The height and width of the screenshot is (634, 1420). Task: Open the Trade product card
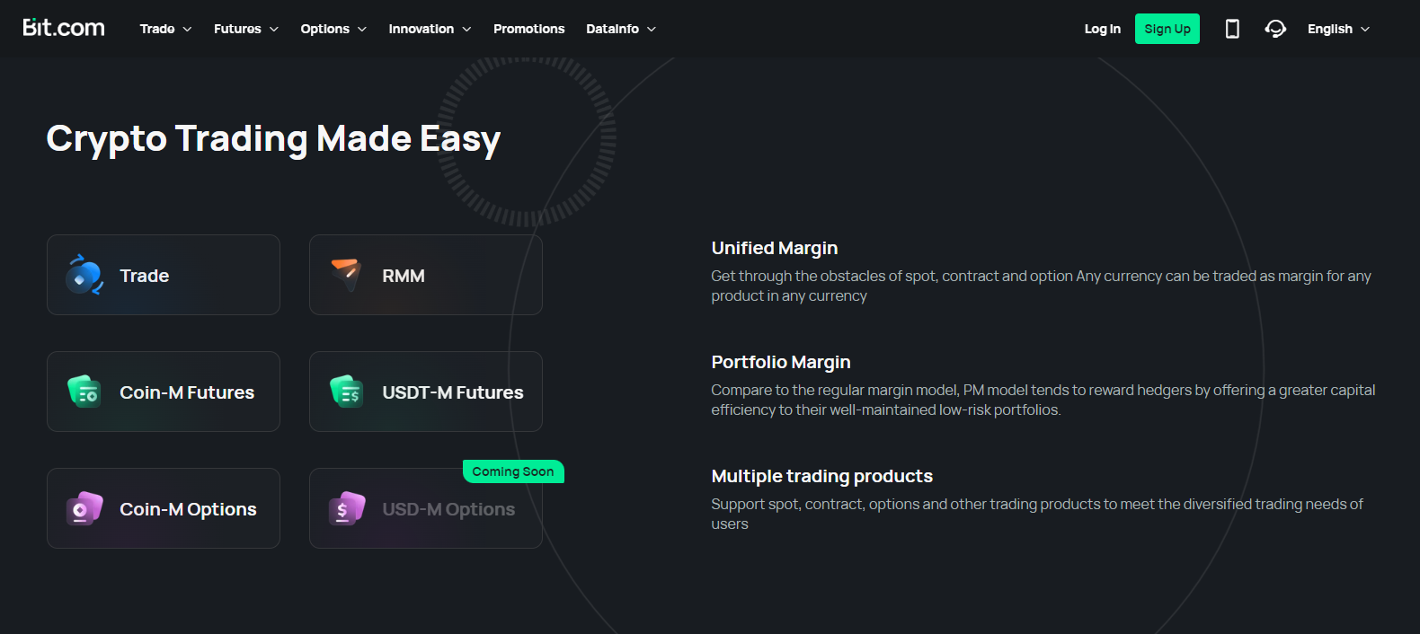[164, 275]
